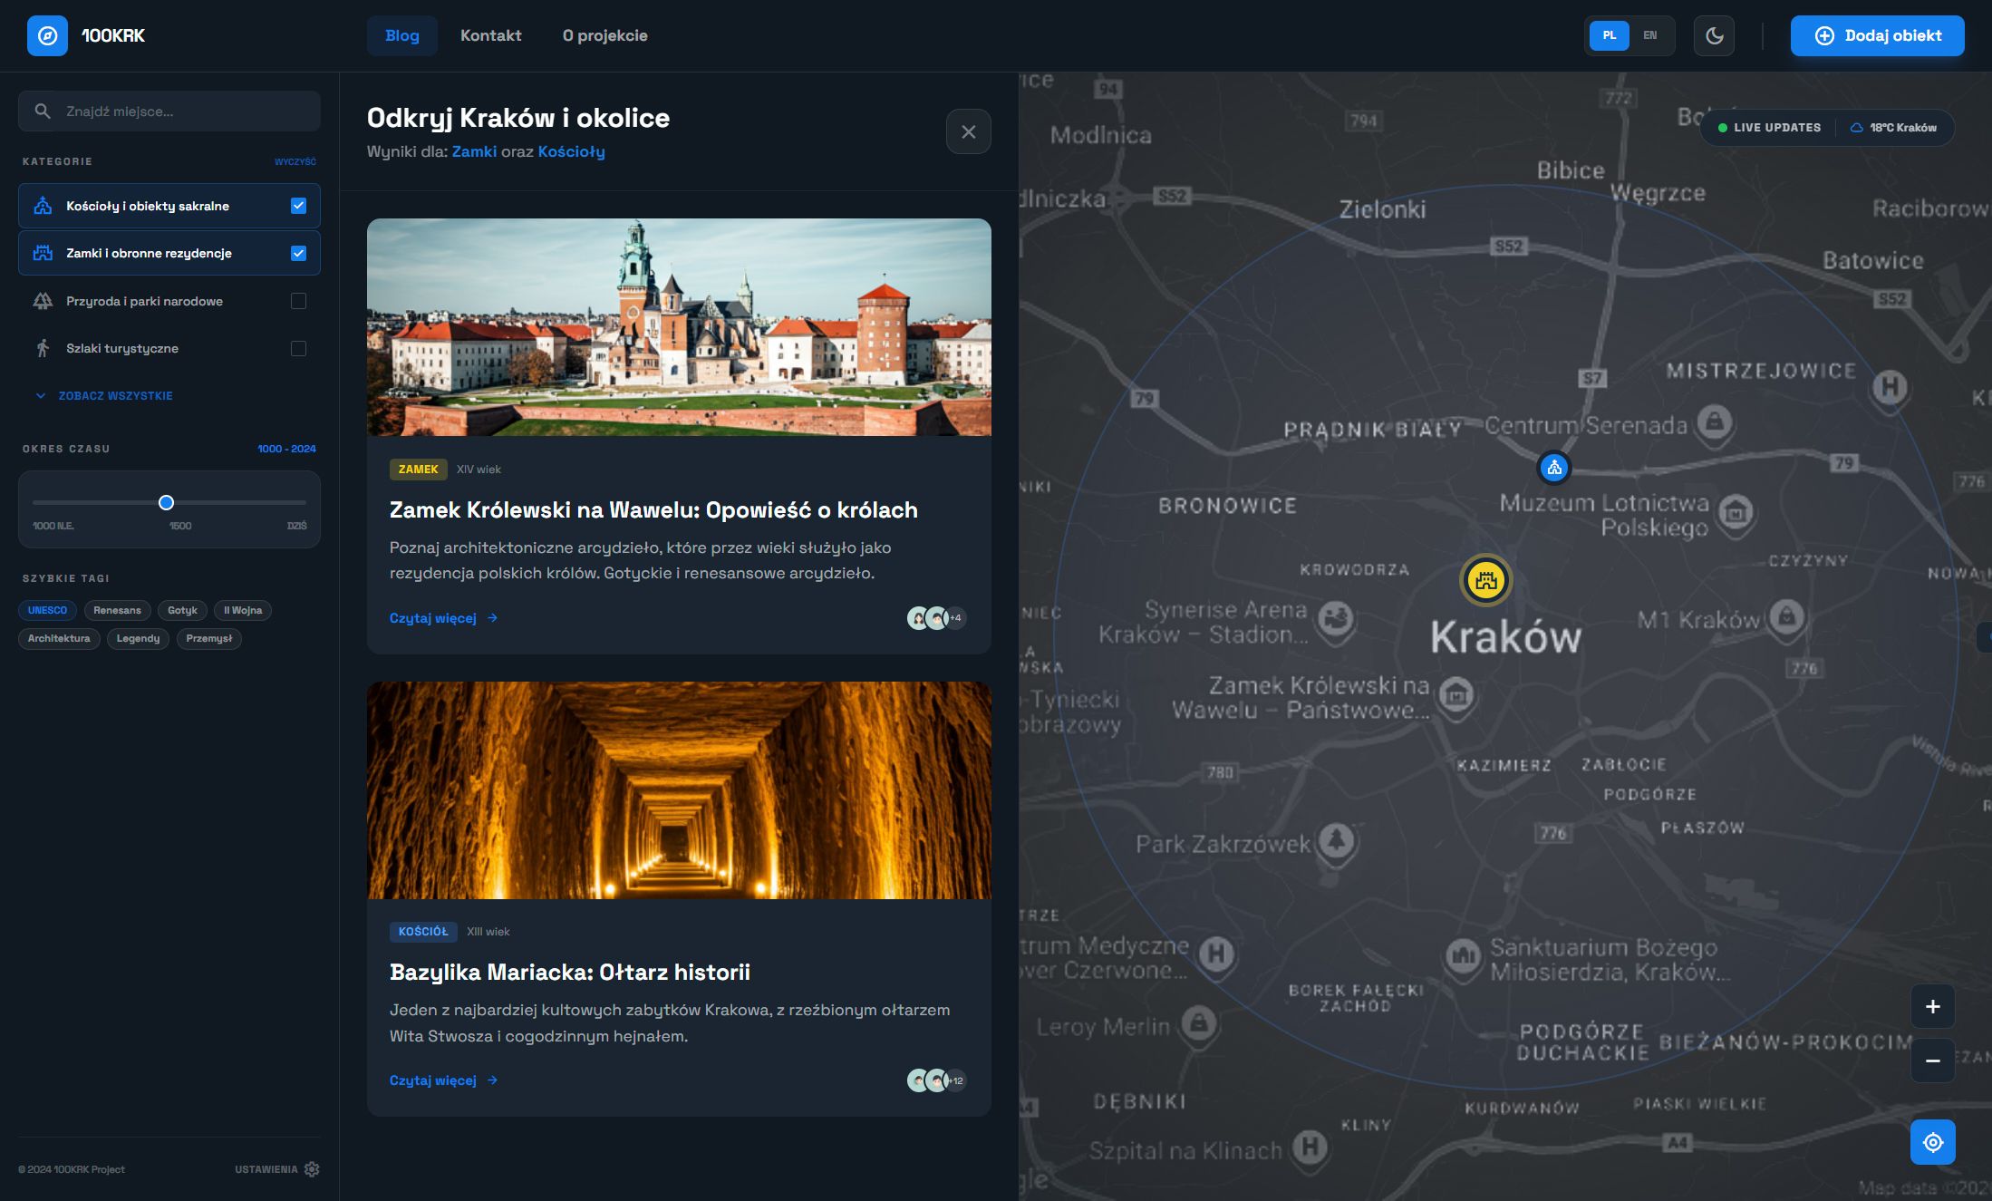
Task: Open the Kontakt menu item
Action: tap(490, 35)
